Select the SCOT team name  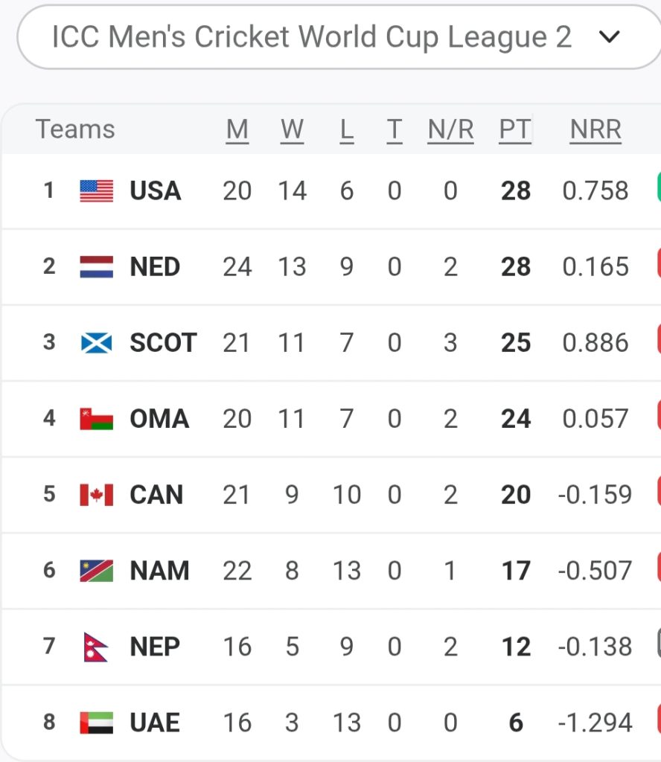point(163,343)
